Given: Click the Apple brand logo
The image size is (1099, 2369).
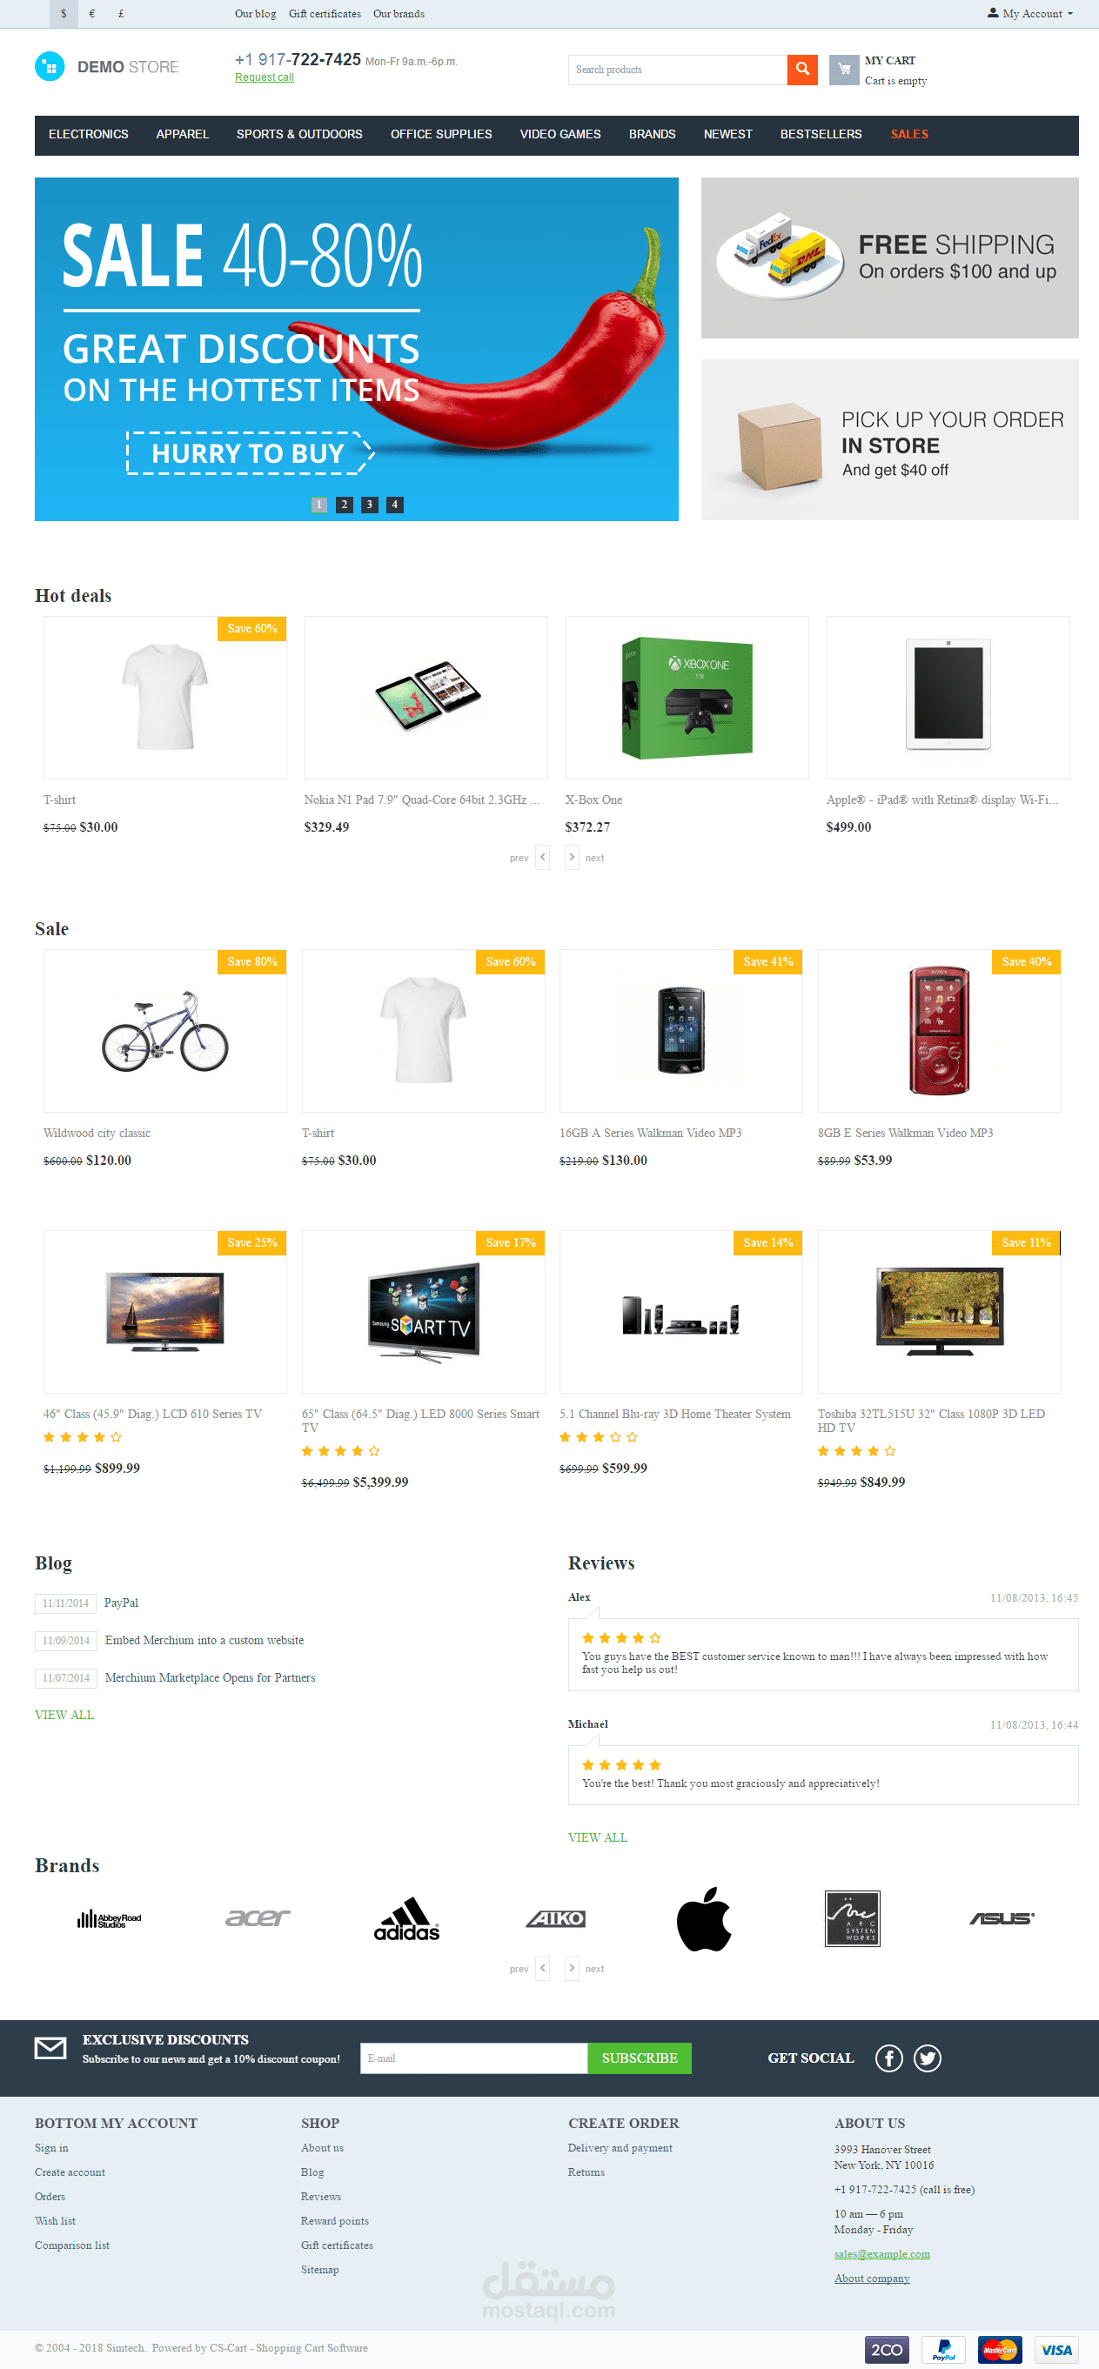Looking at the screenshot, I should click(704, 1918).
